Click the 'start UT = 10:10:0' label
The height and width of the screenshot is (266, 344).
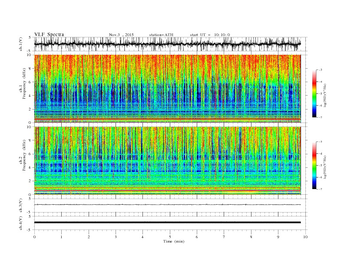pos(210,35)
